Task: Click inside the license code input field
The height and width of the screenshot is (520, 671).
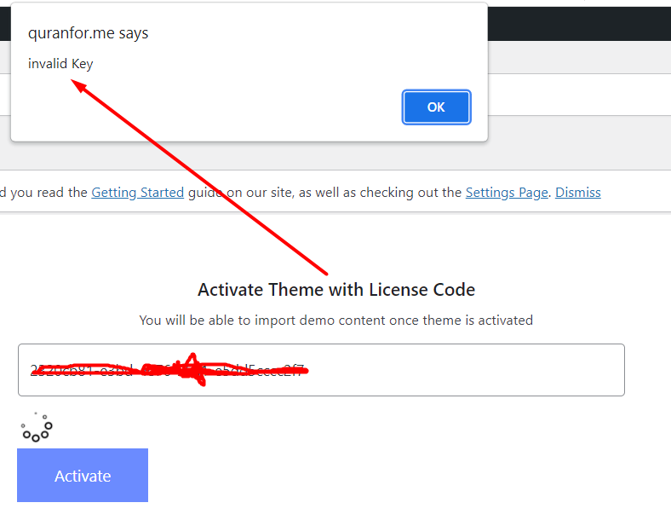Action: [321, 370]
